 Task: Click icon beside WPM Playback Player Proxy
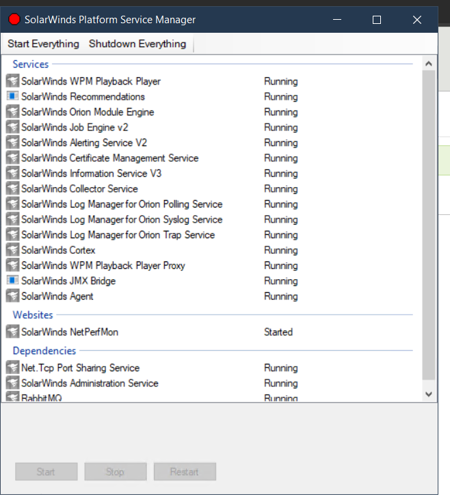pyautogui.click(x=12, y=265)
